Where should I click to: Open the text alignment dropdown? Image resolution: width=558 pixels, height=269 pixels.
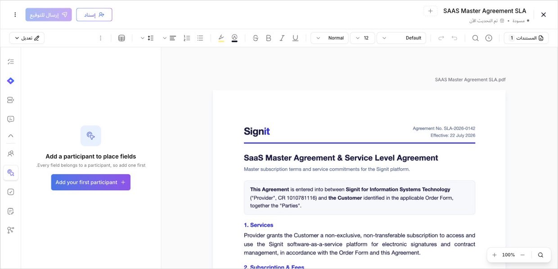click(x=168, y=38)
